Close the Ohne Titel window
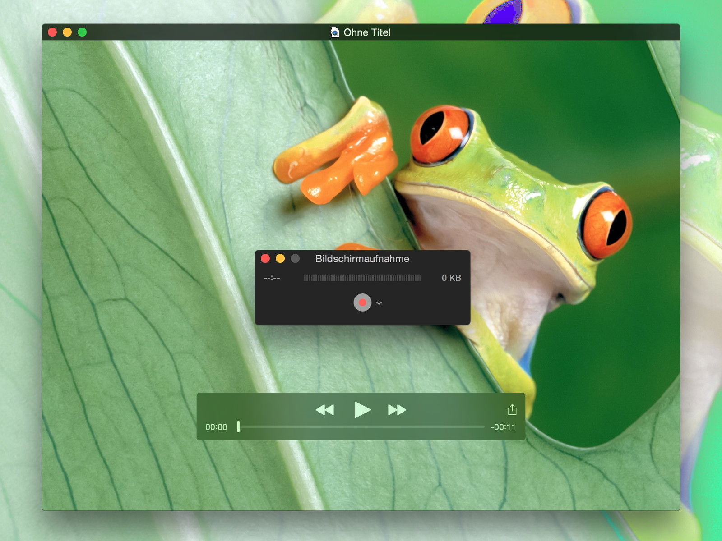 pyautogui.click(x=52, y=32)
